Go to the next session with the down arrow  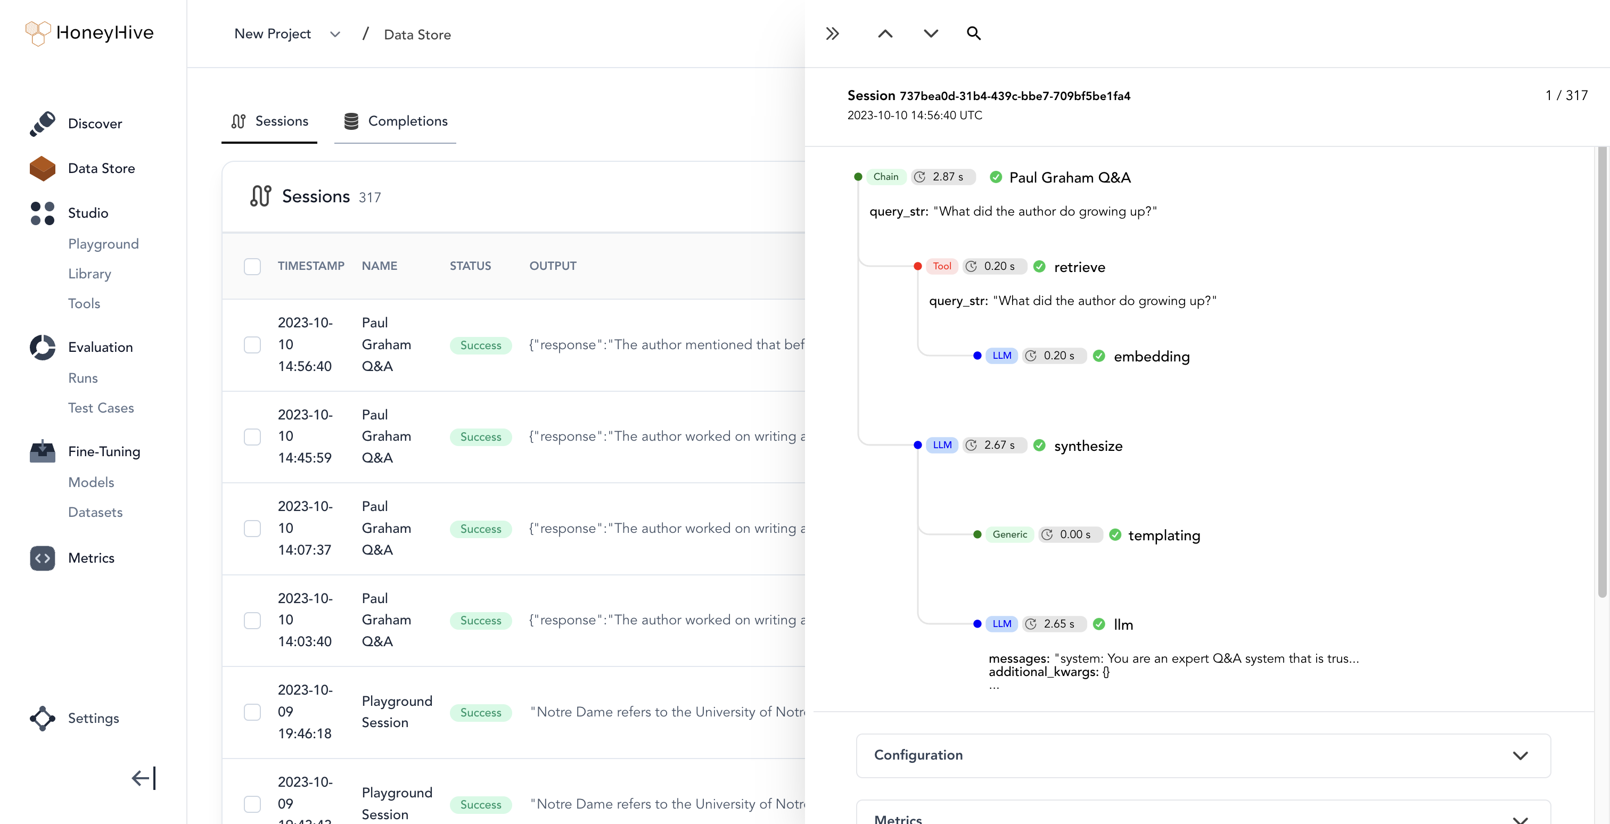(931, 34)
